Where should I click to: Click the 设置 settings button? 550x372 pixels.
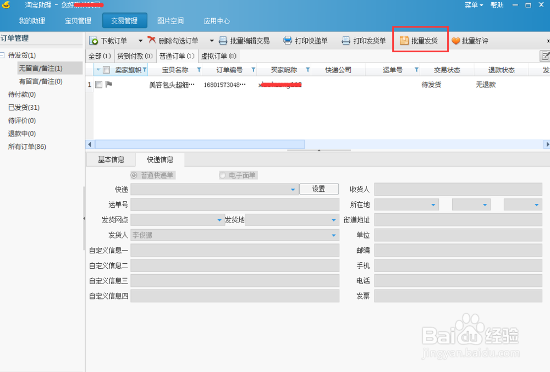[x=319, y=188]
